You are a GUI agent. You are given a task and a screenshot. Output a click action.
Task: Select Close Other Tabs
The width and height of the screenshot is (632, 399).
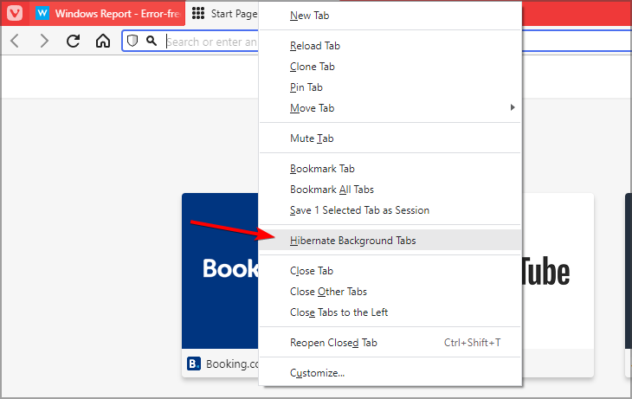coord(390,292)
